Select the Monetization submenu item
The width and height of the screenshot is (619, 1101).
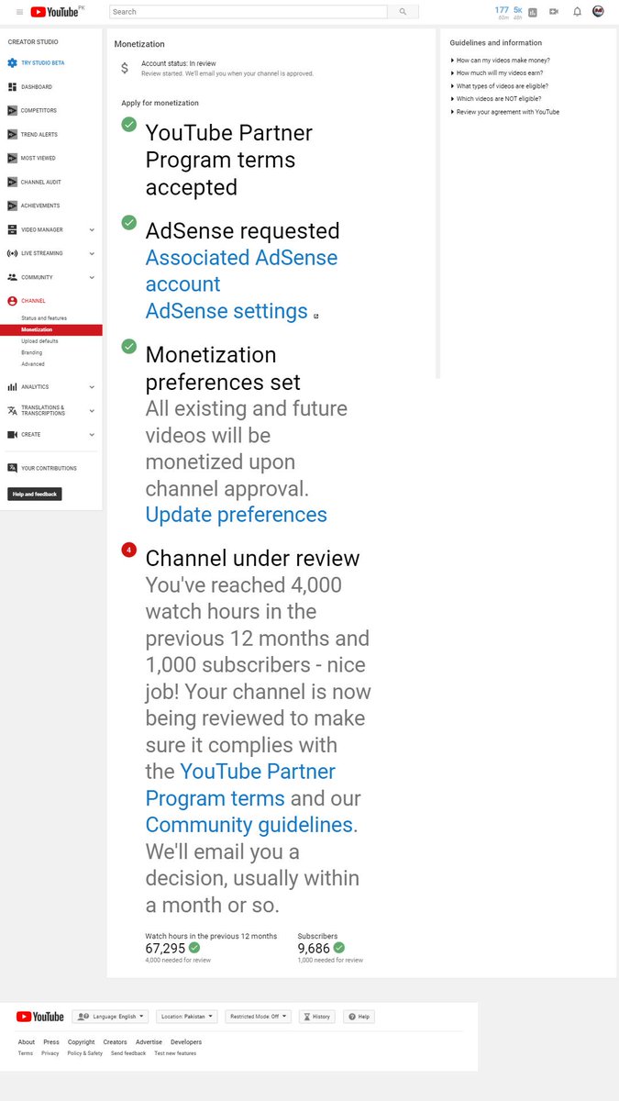coord(50,329)
